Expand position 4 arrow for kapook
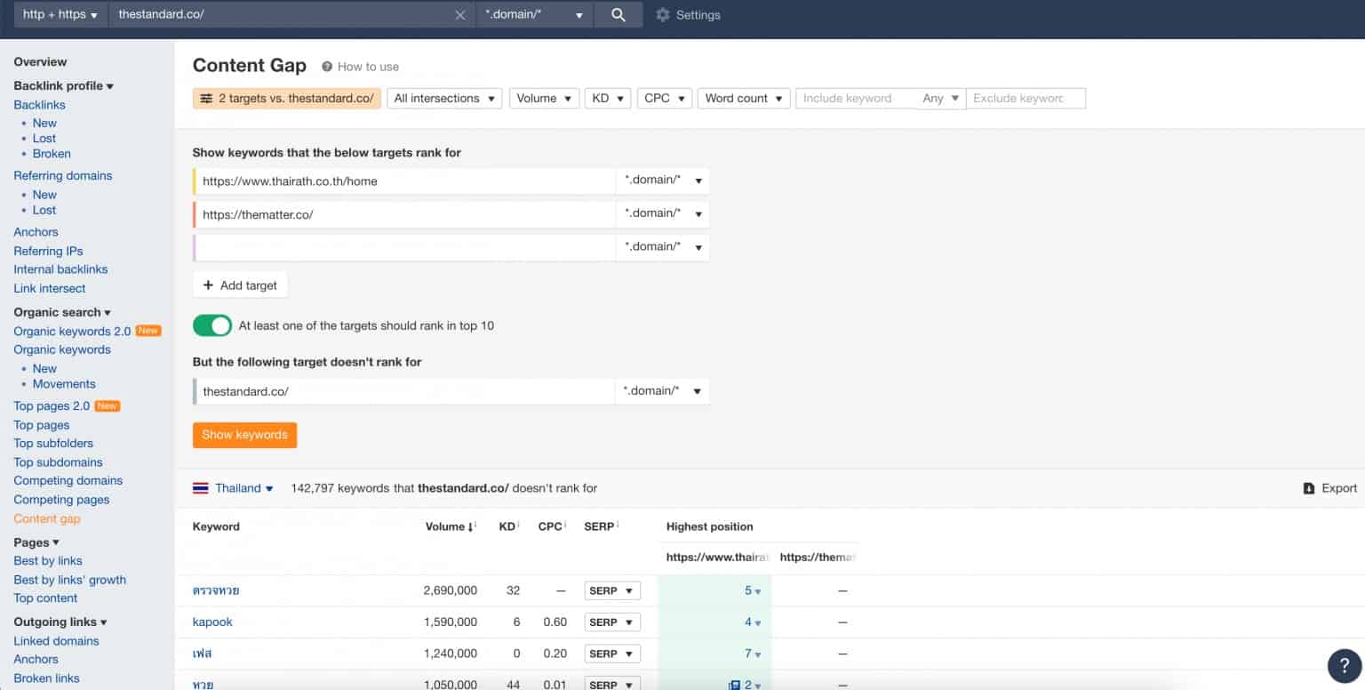 click(x=757, y=622)
